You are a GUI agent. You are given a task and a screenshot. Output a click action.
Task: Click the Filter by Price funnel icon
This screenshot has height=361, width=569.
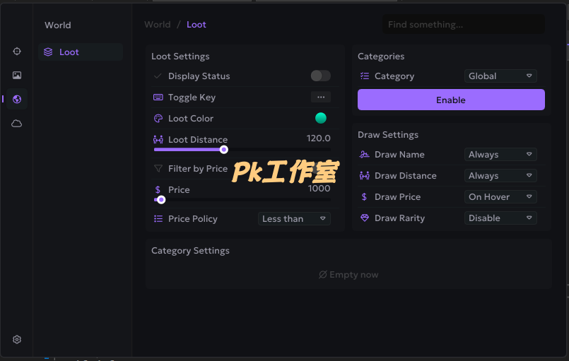pyautogui.click(x=158, y=169)
